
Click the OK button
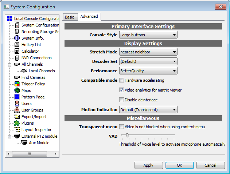coord(180,165)
